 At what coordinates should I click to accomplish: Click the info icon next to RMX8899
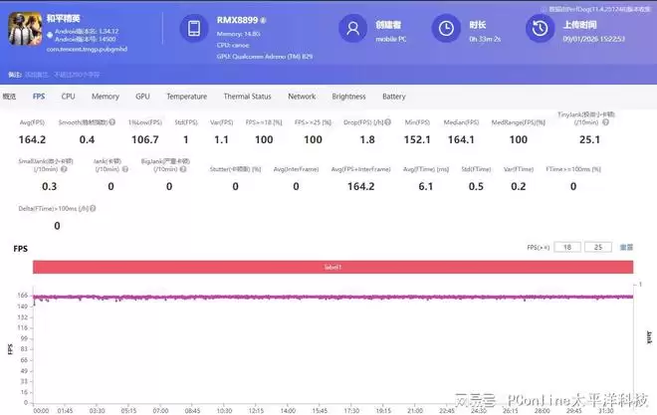point(263,19)
